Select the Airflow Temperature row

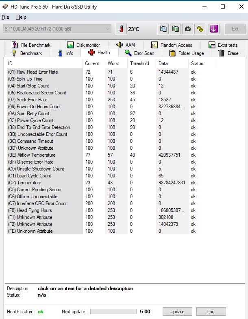tap(111, 155)
